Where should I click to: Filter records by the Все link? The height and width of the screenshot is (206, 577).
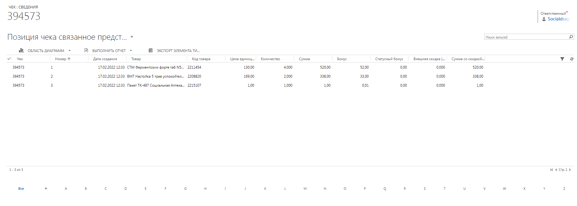(x=21, y=189)
